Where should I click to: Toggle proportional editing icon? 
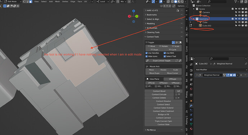point(129,1)
